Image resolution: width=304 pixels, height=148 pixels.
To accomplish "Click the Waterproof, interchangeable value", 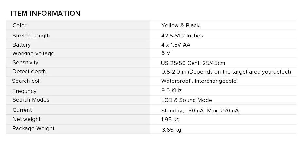I will pyautogui.click(x=199, y=81).
